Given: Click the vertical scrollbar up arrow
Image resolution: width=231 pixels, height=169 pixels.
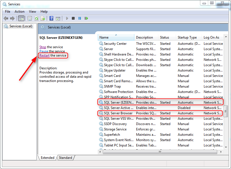Looking at the screenshot, I should pyautogui.click(x=226, y=37).
